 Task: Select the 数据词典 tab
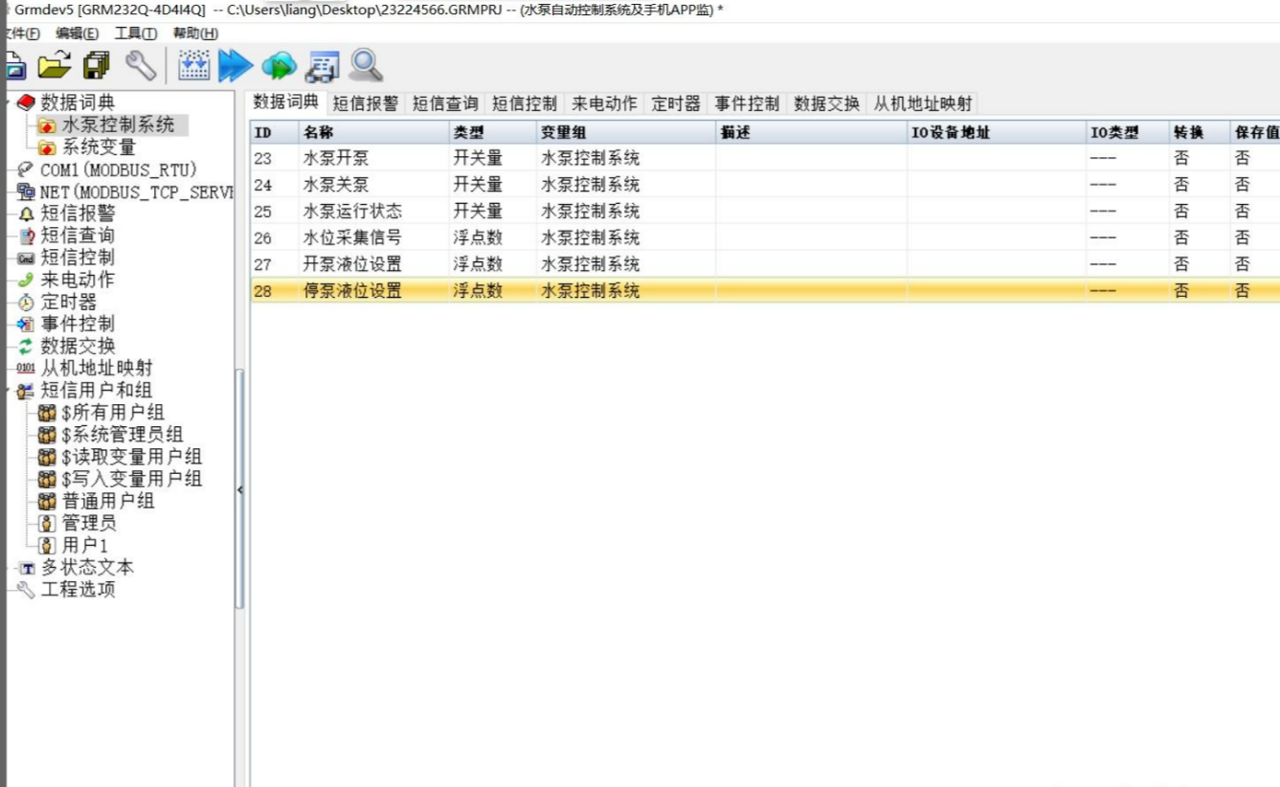tap(285, 102)
